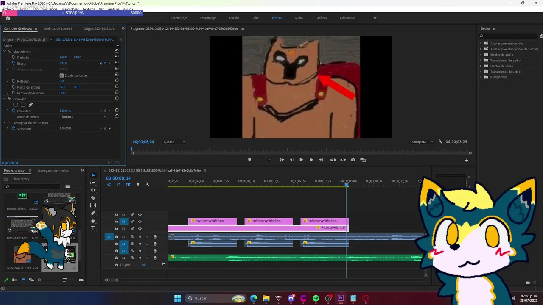Viewport: 543px width, 305px height.
Task: Open the Navegador de medios tab
Action: coord(53,171)
